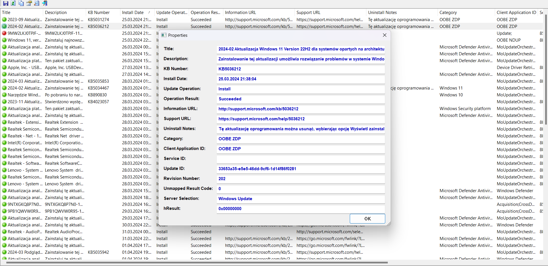The height and width of the screenshot is (266, 548).
Task: Click the Information URL field in Properties
Action: point(301,109)
